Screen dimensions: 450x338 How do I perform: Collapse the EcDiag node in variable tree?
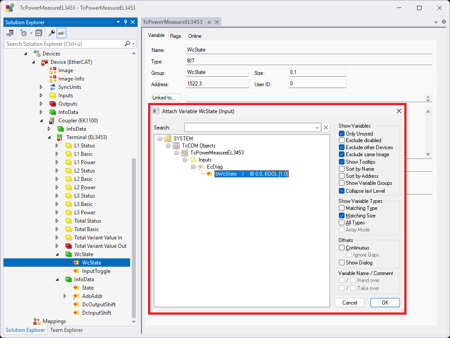click(x=193, y=167)
